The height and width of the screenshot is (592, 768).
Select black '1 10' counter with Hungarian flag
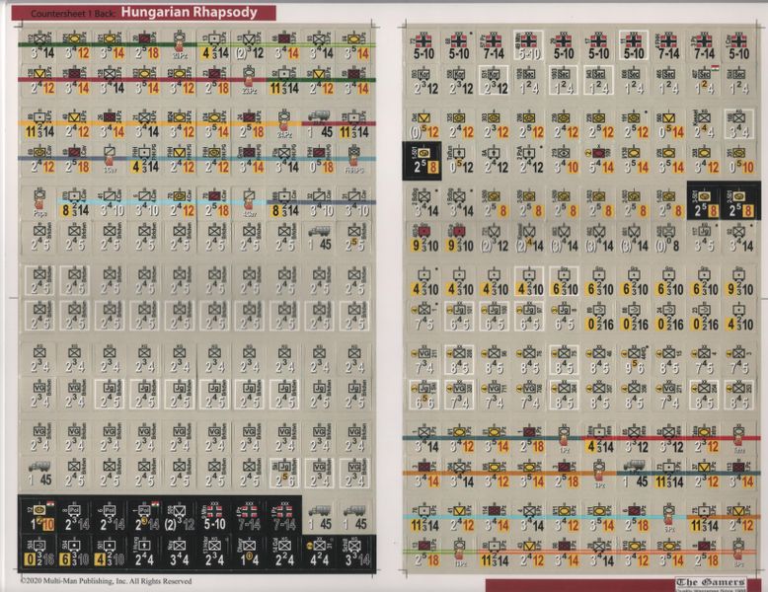pos(40,516)
